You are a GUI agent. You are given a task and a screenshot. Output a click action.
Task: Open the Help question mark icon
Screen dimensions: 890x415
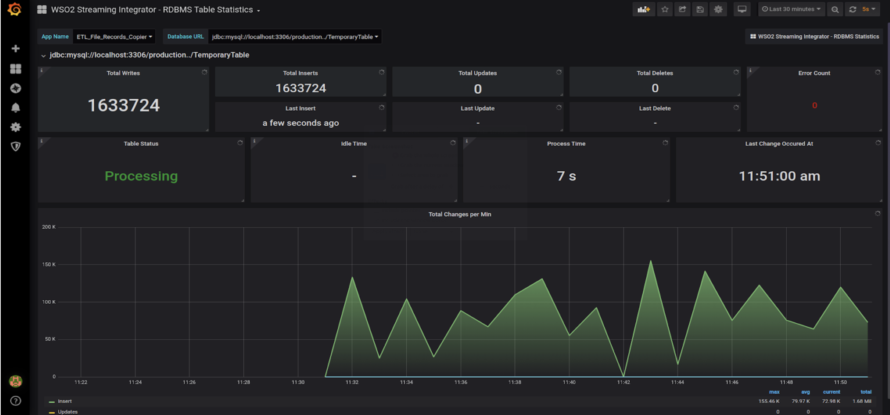point(16,401)
